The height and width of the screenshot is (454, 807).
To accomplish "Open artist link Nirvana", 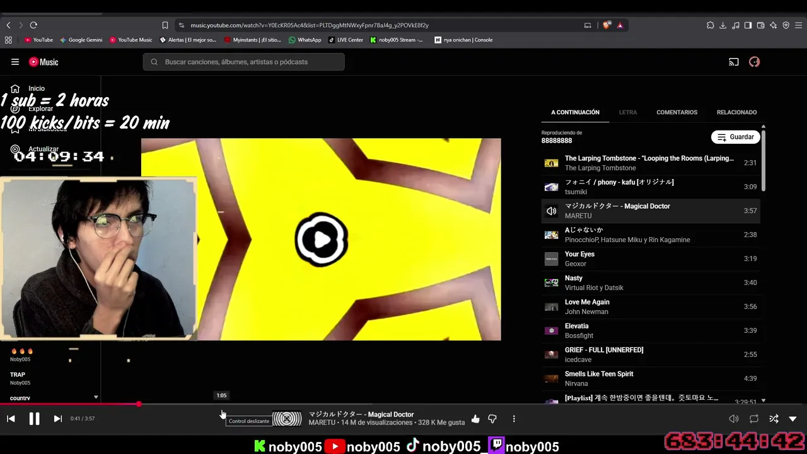I will (x=576, y=383).
